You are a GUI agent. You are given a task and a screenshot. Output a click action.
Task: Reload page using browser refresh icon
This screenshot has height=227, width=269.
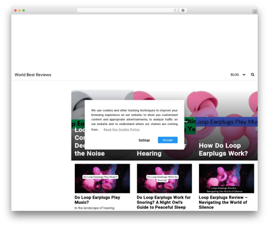175,10
